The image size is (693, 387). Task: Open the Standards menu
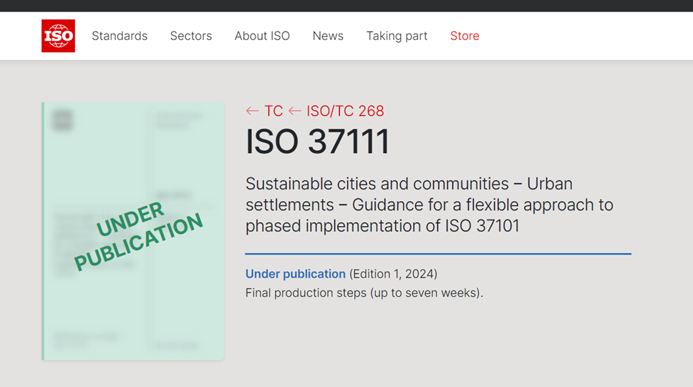[x=120, y=36]
